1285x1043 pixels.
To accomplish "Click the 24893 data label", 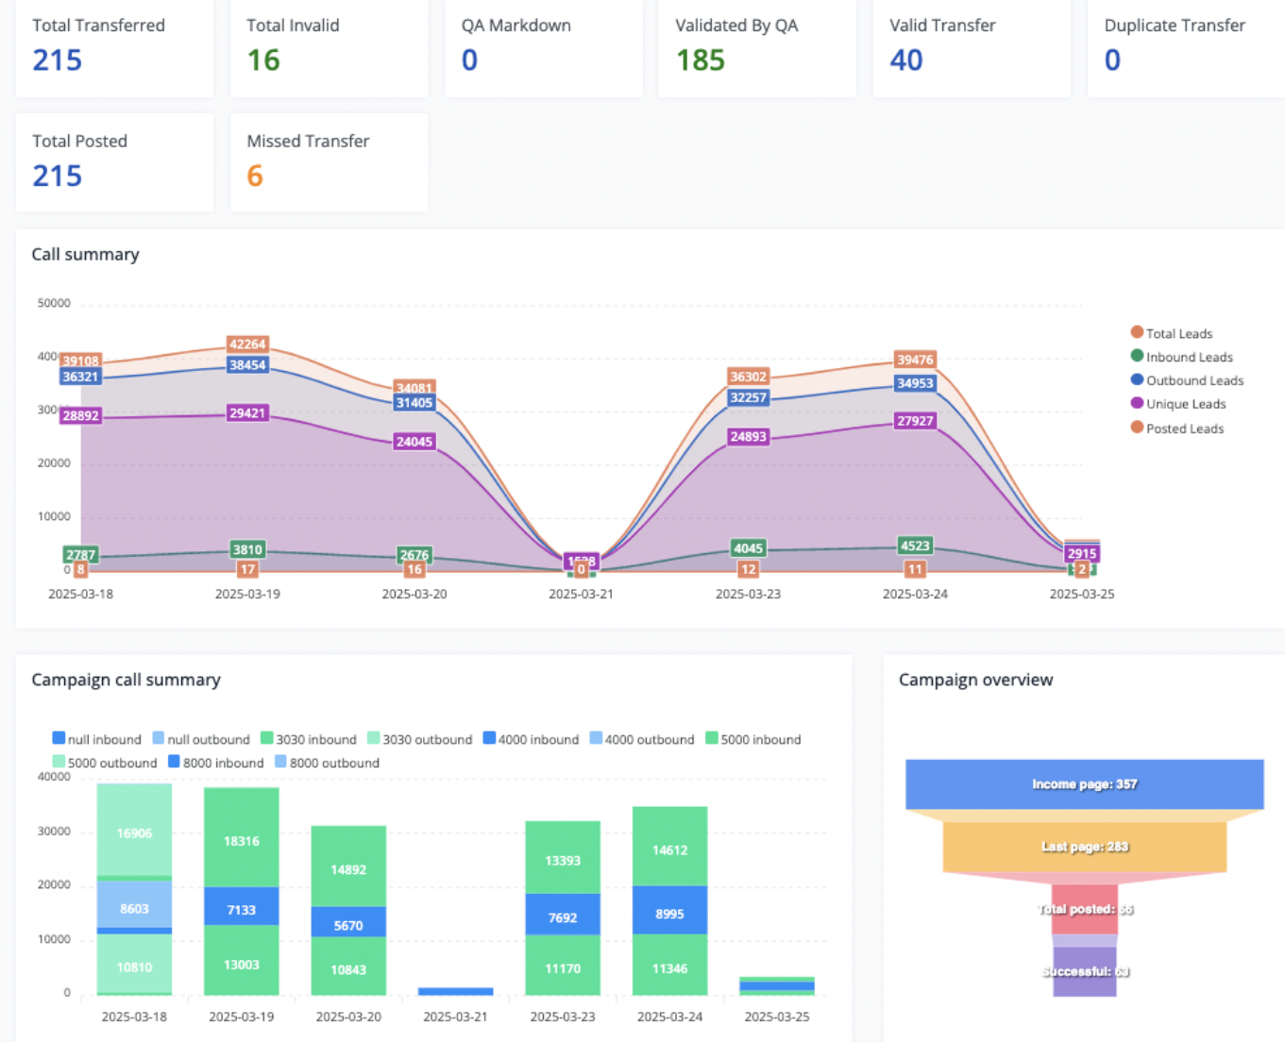I will [749, 437].
